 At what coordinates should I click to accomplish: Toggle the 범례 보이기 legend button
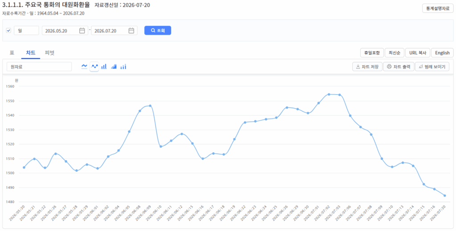[x=432, y=67]
